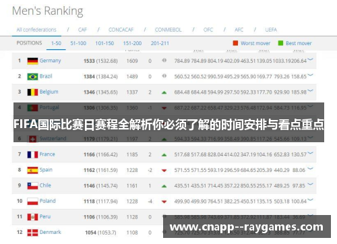The height and width of the screenshot is (244, 337).
Task: Click the Spain flag icon
Action: point(32,171)
